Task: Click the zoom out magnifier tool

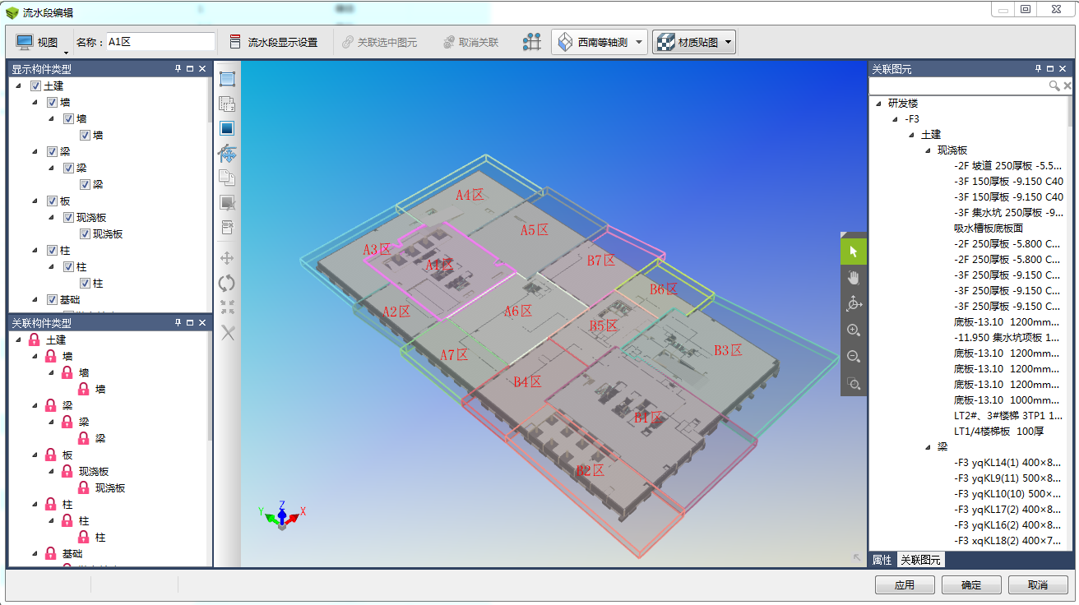Action: click(854, 357)
